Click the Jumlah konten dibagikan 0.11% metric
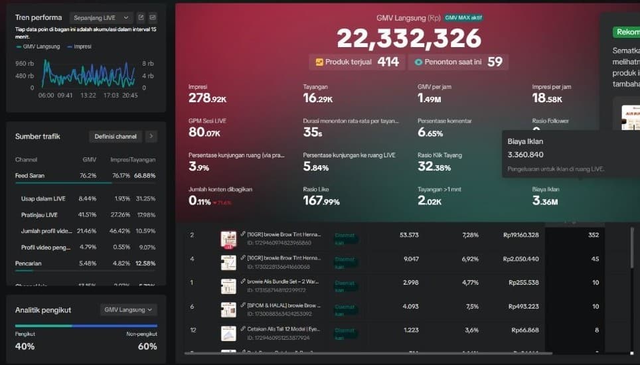 (x=220, y=196)
